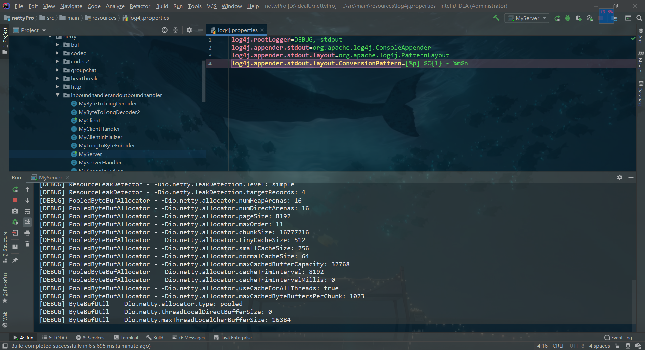The image size is (645, 350).
Task: Click the locate-file target icon in Project panel
Action: coord(165,30)
